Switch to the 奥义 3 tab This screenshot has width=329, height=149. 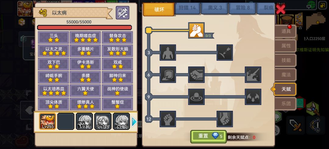[215, 8]
